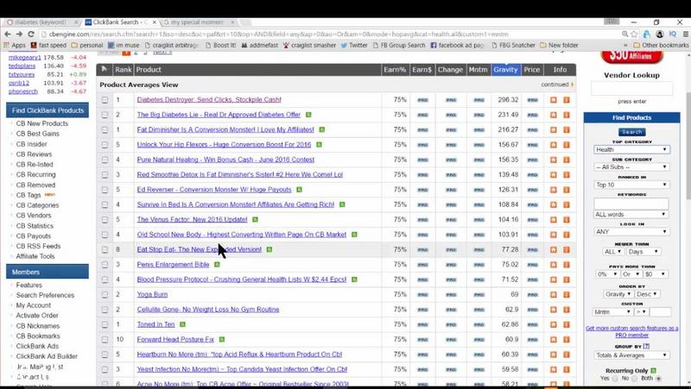Open Group By Totals & Averages dropdown
691x389 pixels.
point(631,355)
